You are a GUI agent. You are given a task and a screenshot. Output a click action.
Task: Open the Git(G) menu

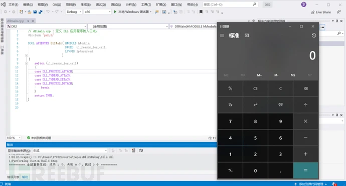tap(57, 4)
